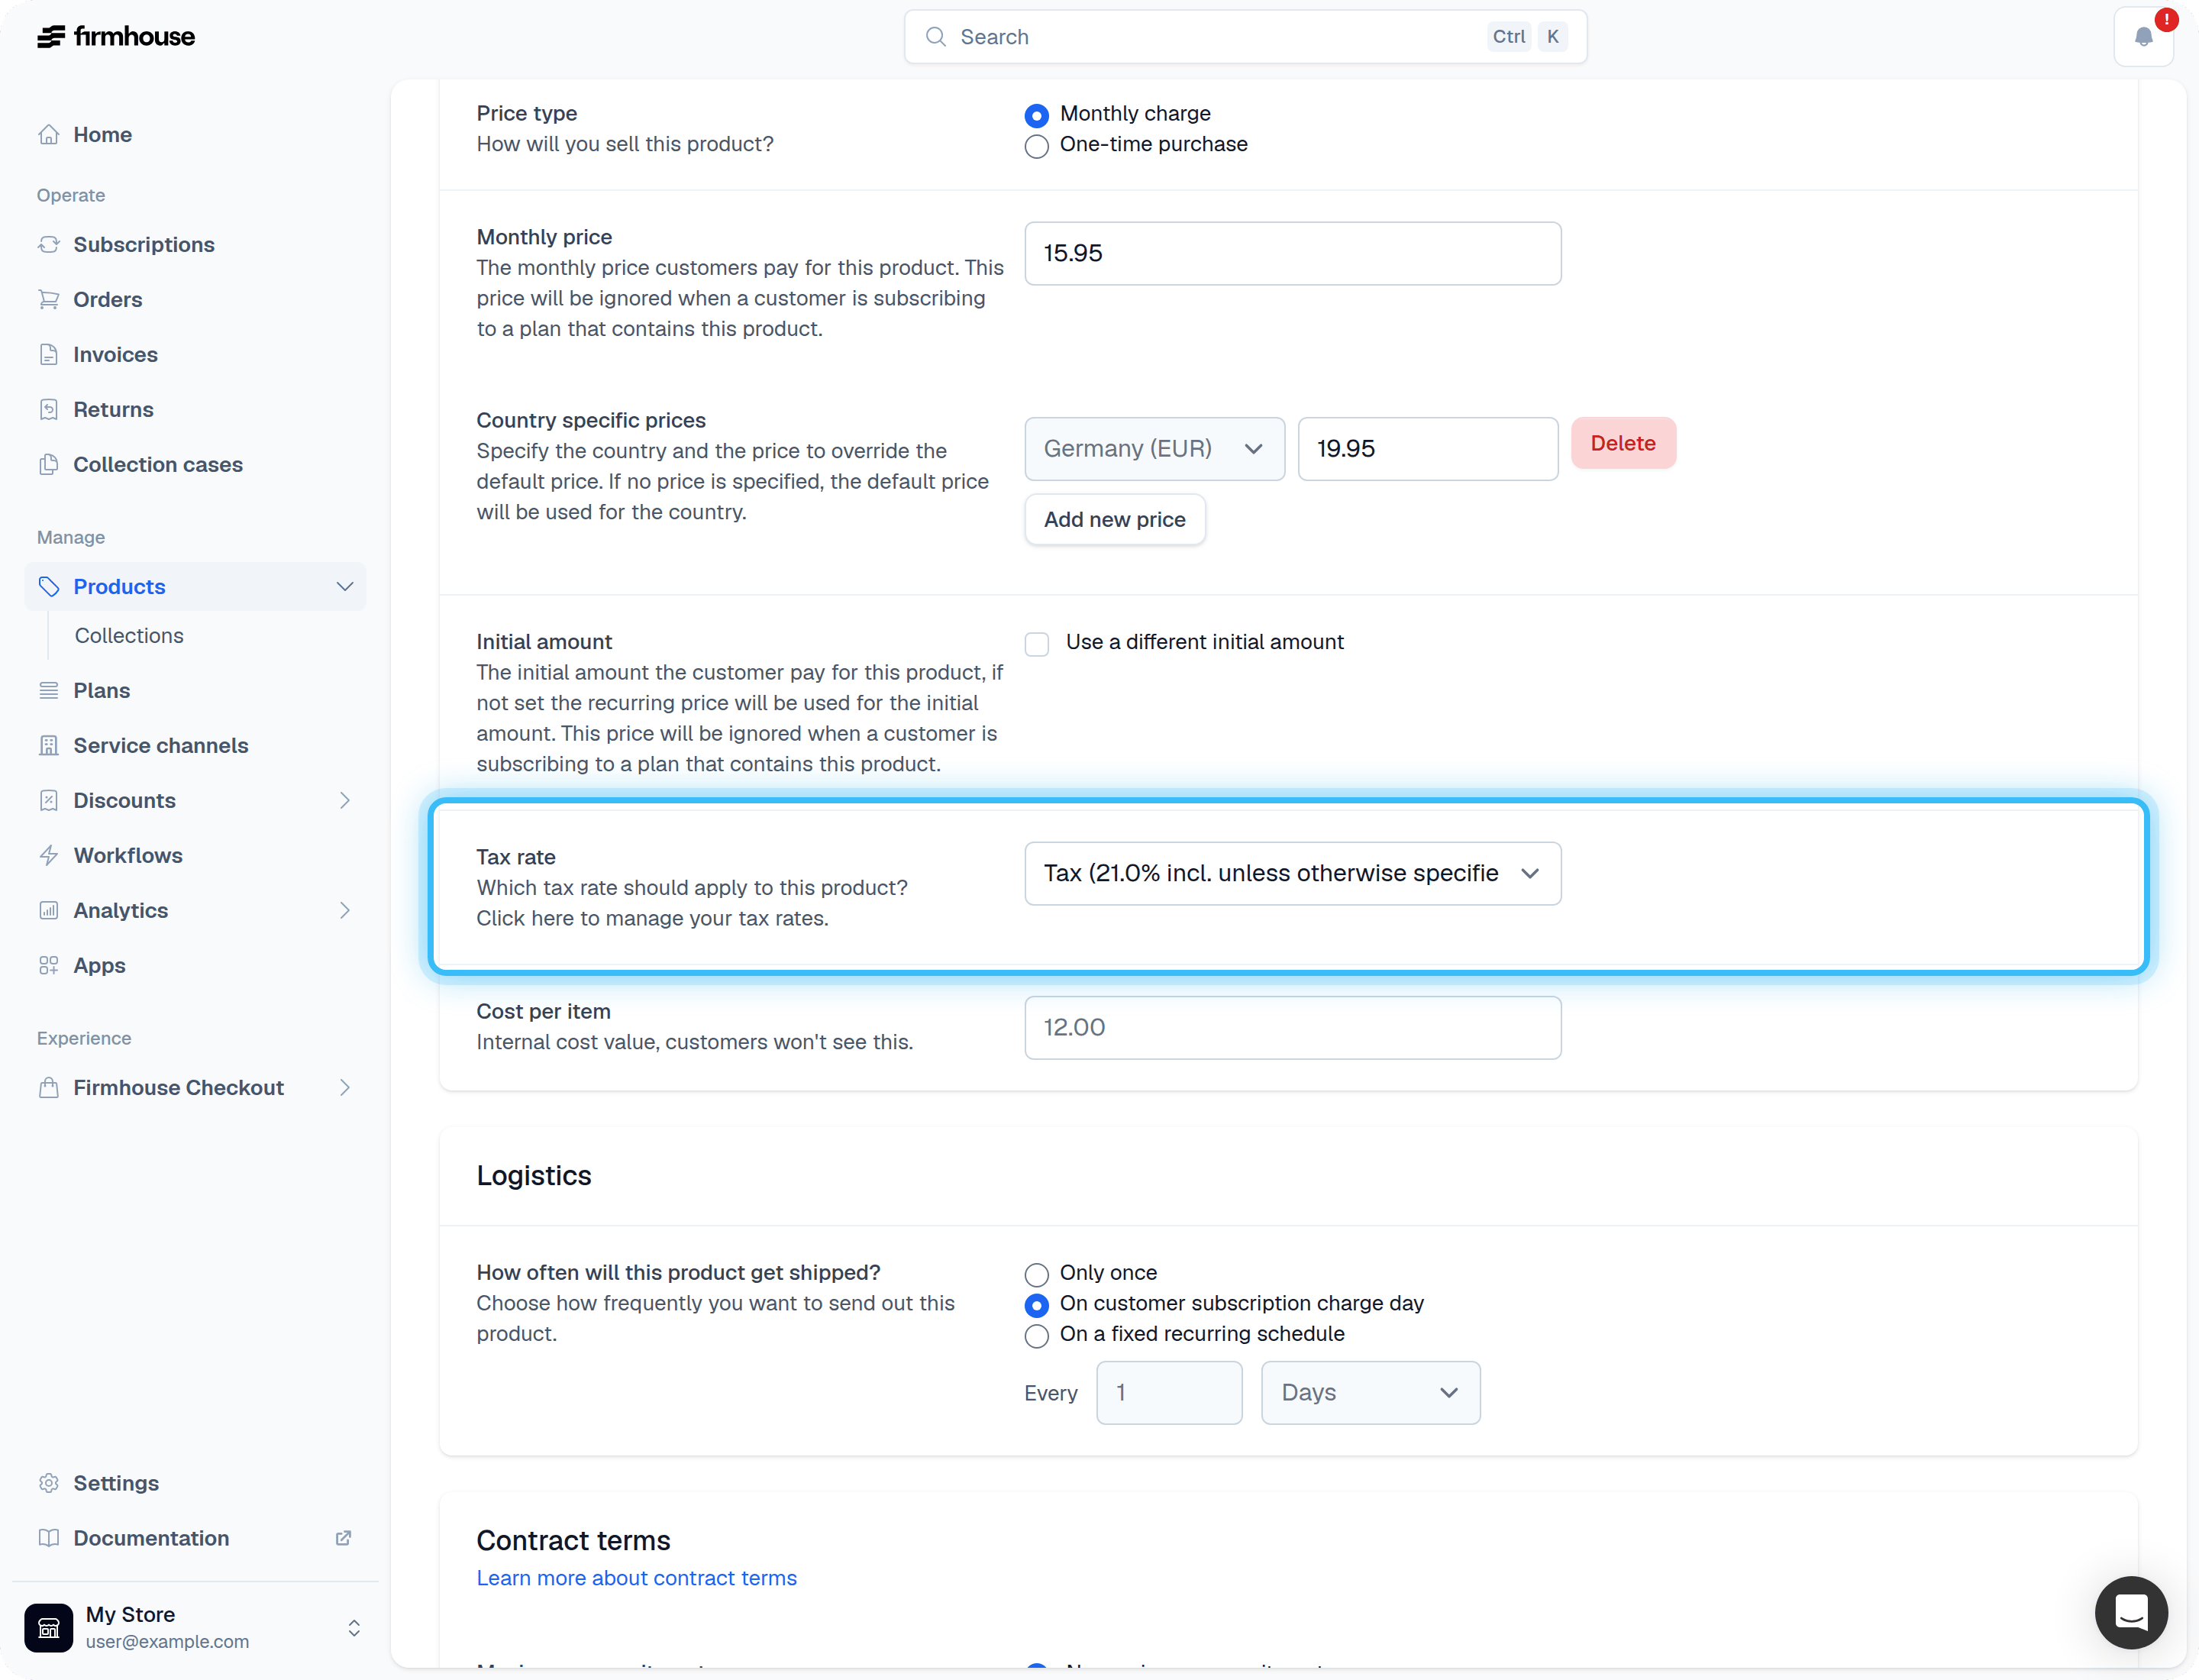Viewport: 2199px width, 1680px height.
Task: Click the Plans list icon
Action: pos(49,690)
